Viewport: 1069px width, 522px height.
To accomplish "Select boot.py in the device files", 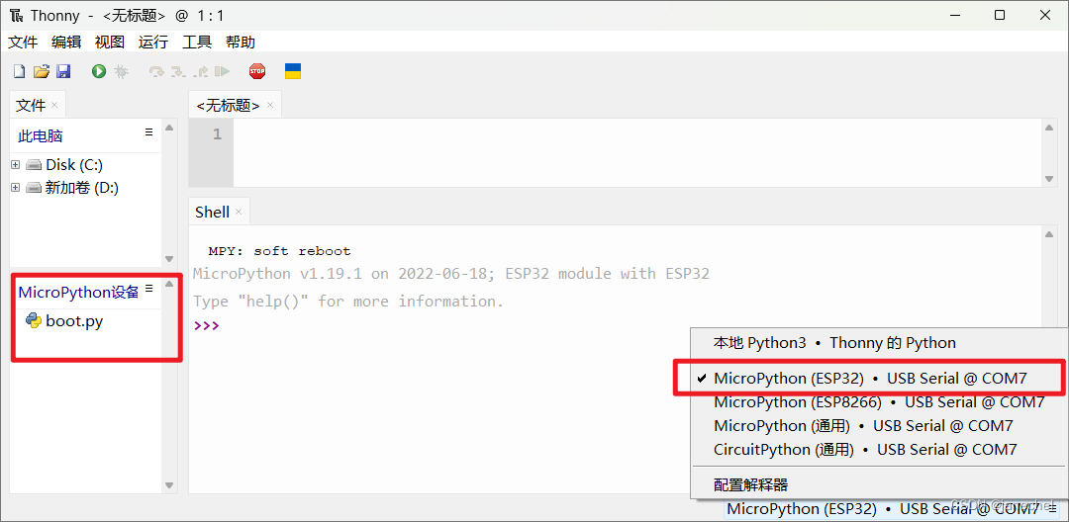I will [x=74, y=320].
